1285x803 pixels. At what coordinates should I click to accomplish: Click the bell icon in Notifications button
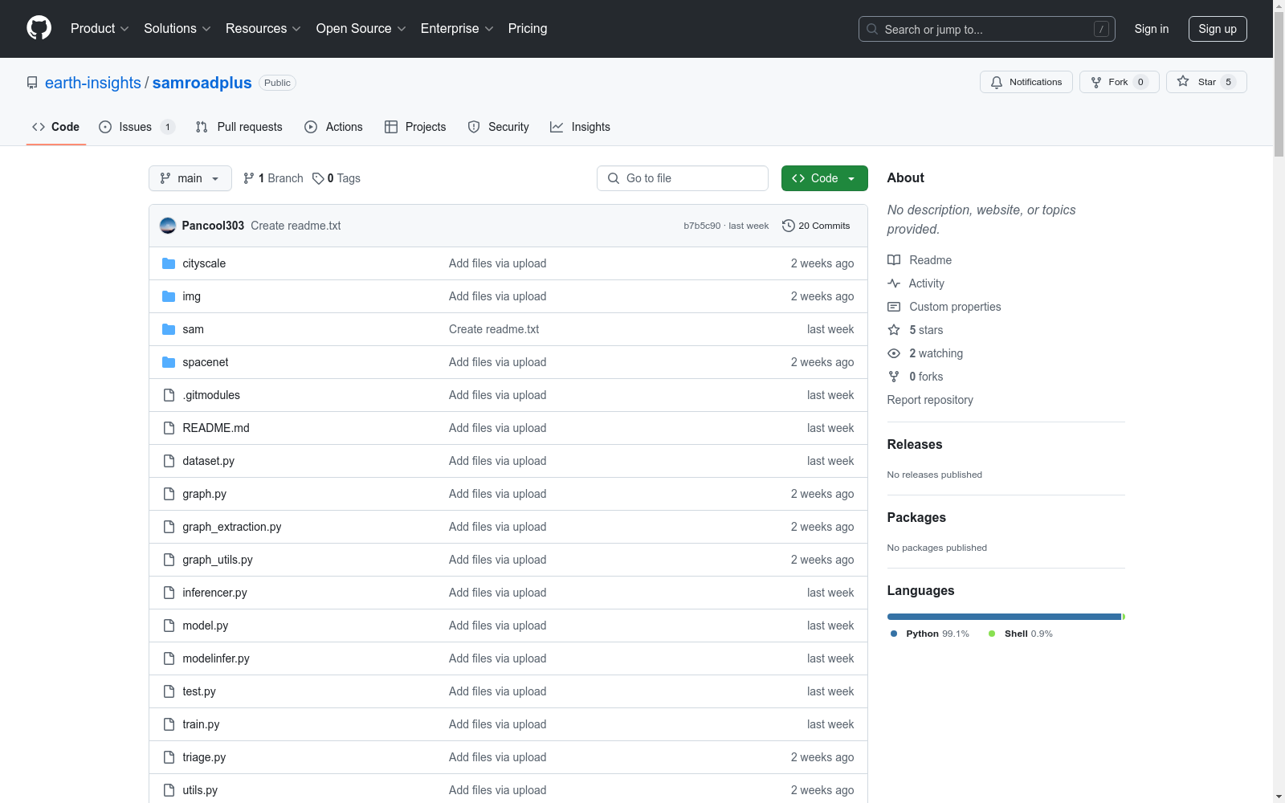click(997, 82)
